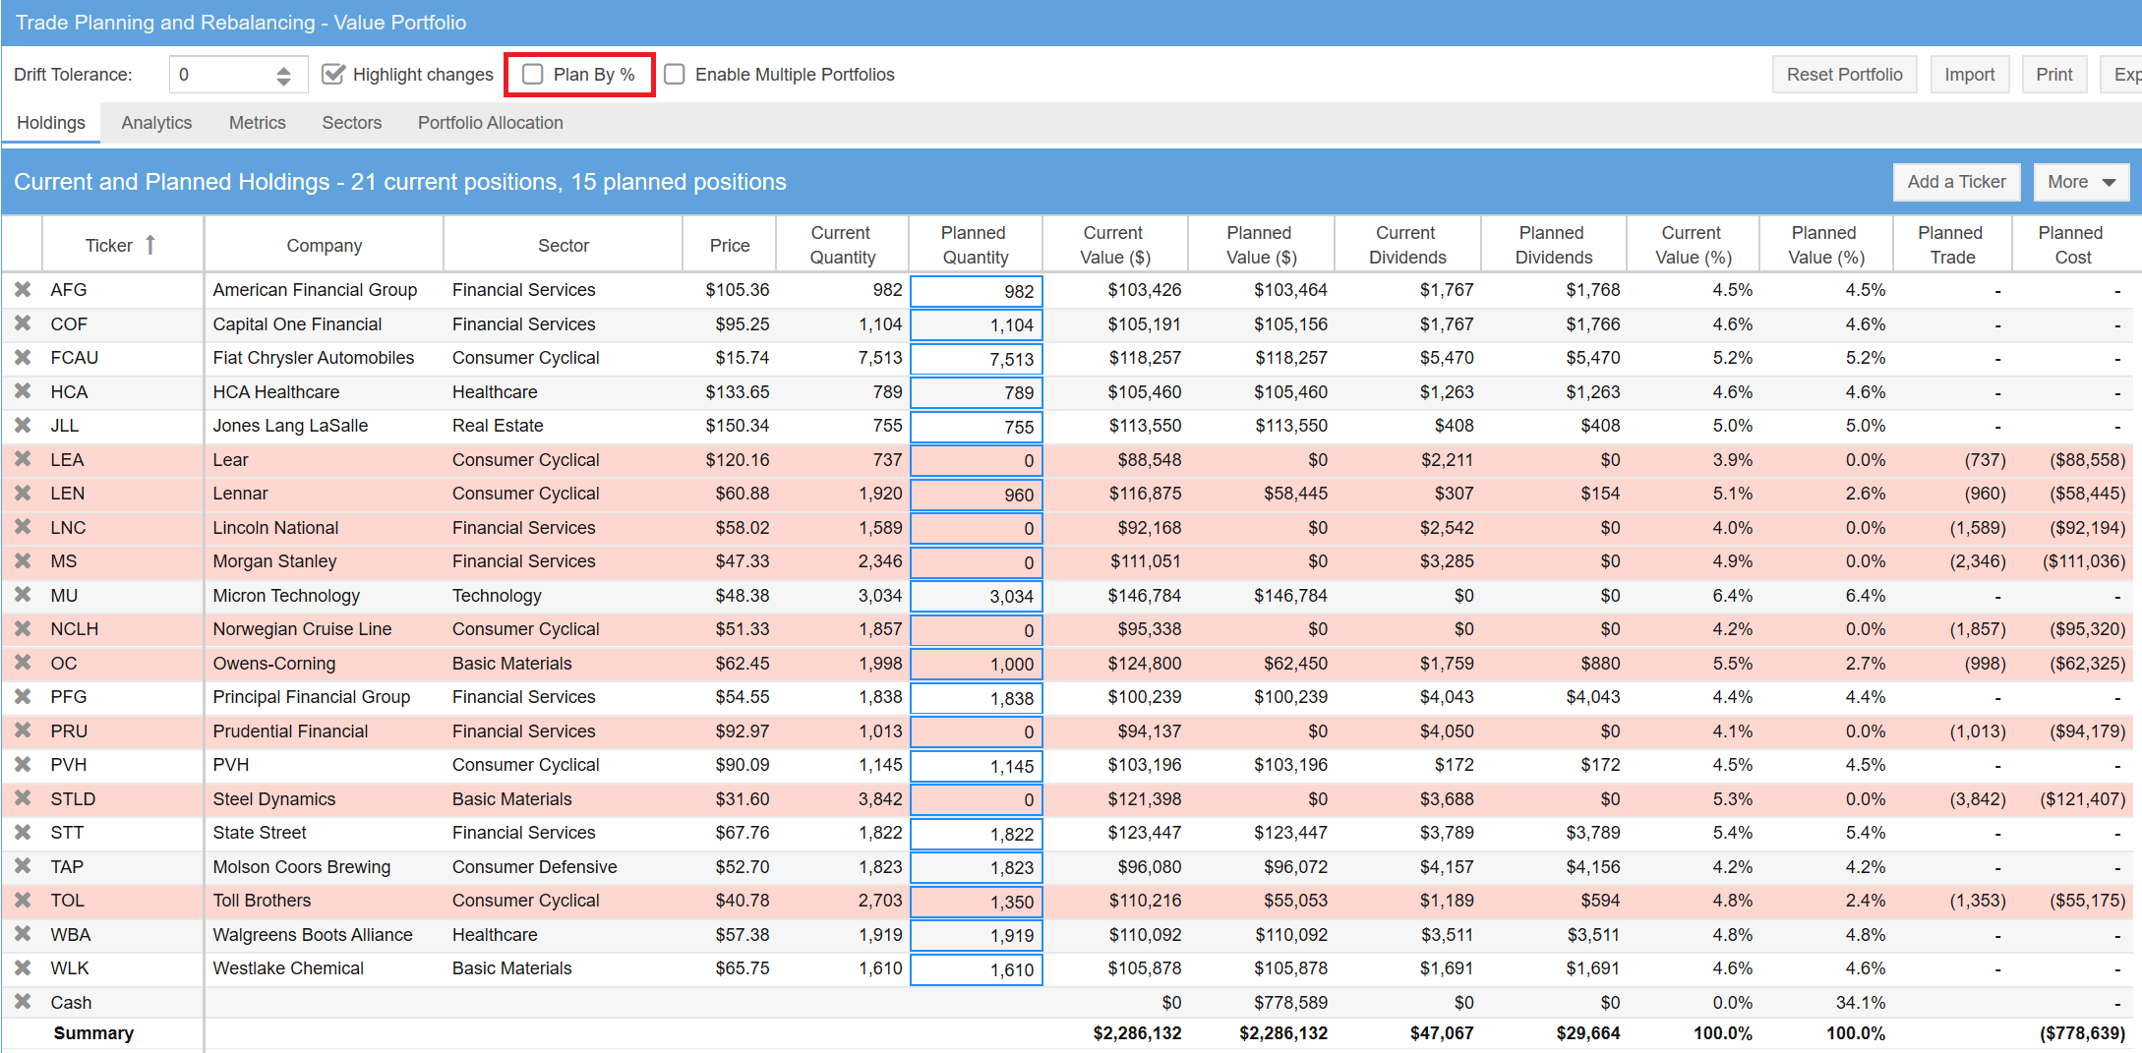Remove JLL position using its X icon
The width and height of the screenshot is (2142, 1053).
pyautogui.click(x=23, y=426)
